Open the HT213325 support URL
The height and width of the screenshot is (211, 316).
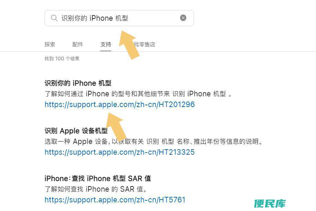coord(120,152)
